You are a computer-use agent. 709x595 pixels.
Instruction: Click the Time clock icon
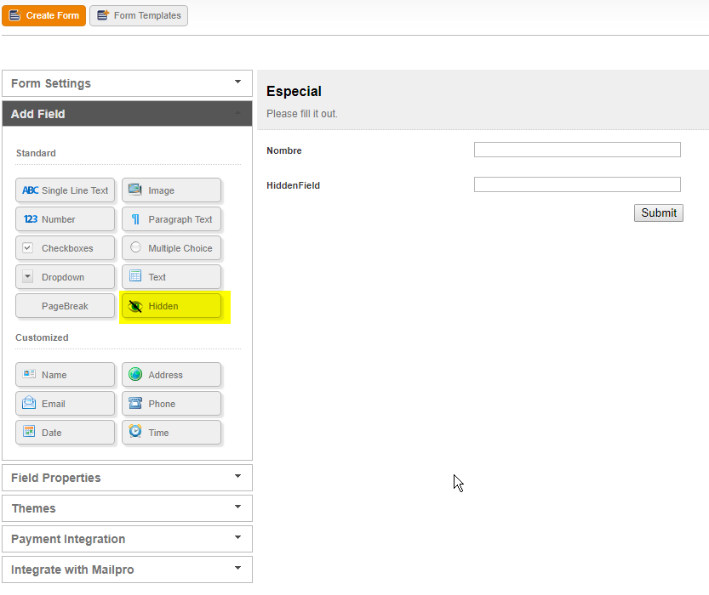pos(135,431)
